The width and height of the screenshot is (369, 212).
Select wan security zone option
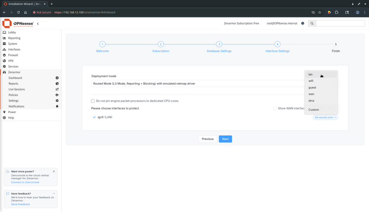pyautogui.click(x=321, y=94)
